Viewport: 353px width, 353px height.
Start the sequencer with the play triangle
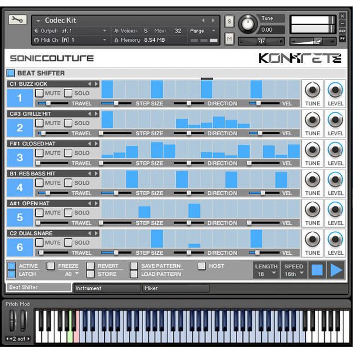(x=336, y=270)
